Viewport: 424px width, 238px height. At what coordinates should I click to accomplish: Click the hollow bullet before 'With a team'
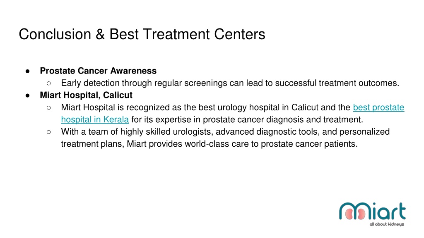(49, 132)
